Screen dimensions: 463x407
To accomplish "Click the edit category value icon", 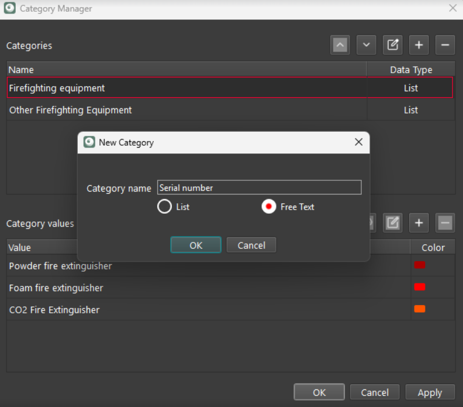I will [x=393, y=223].
